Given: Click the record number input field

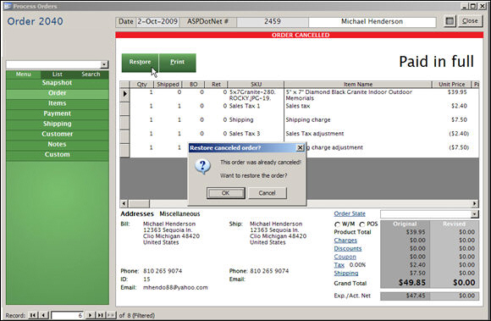Looking at the screenshot, I should coord(68,315).
